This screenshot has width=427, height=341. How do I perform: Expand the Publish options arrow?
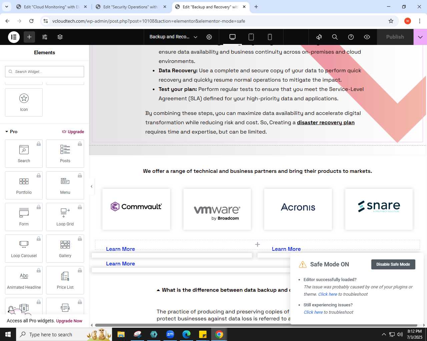point(420,37)
